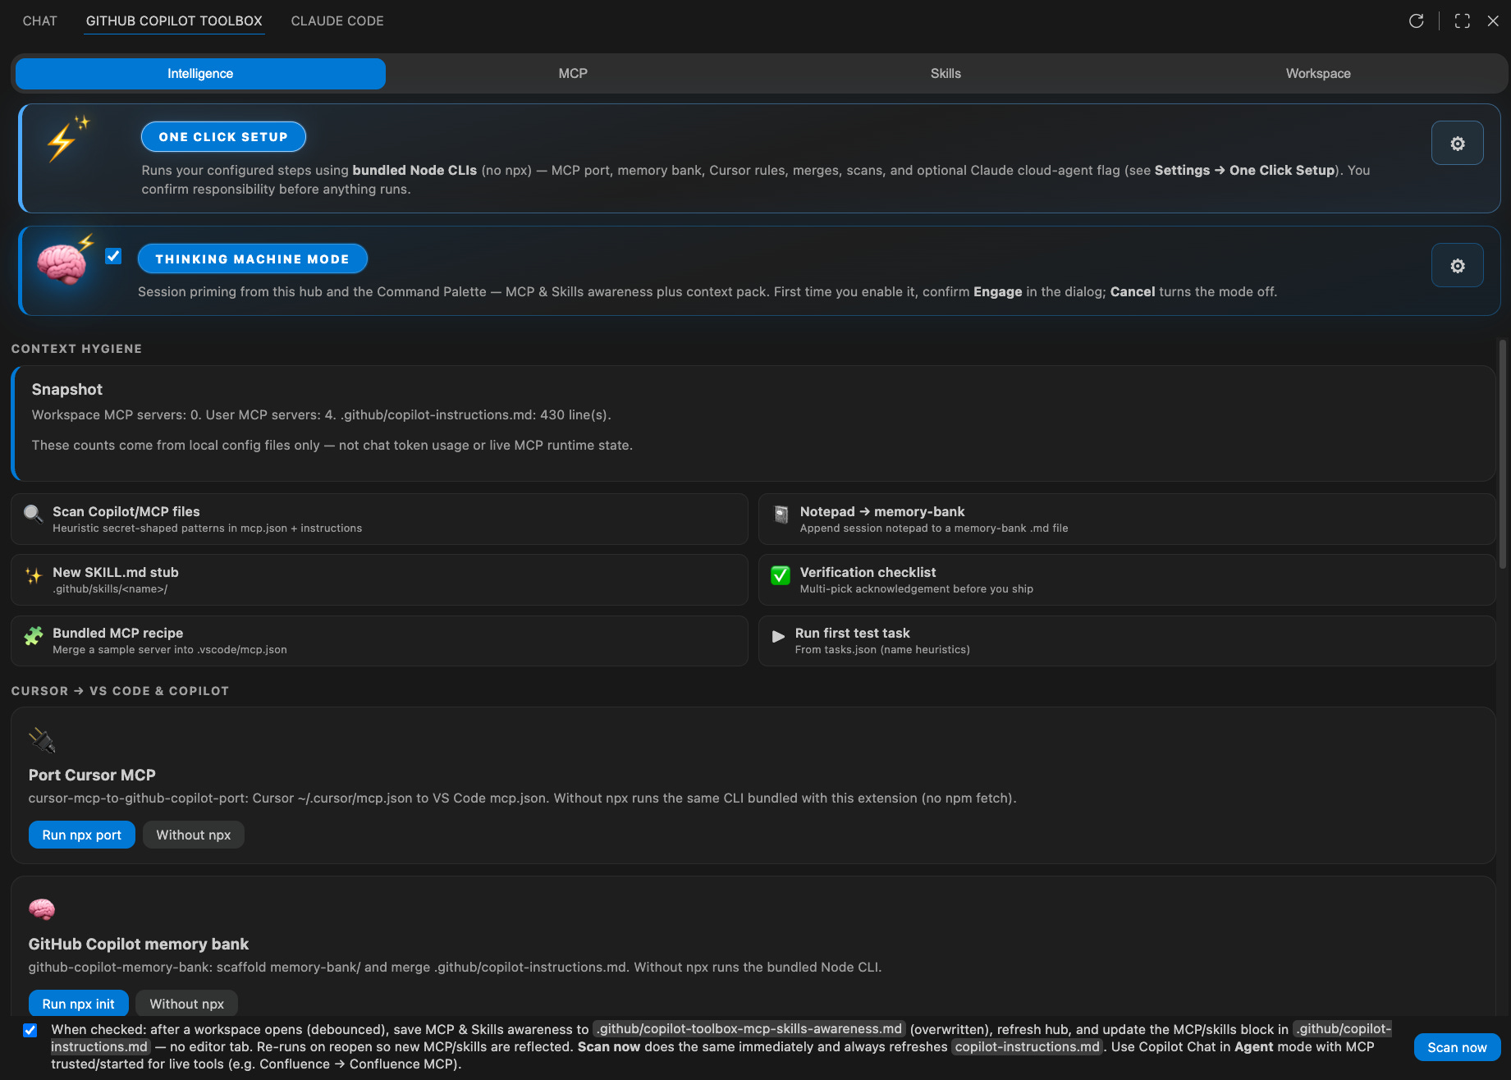The height and width of the screenshot is (1080, 1511).
Task: Open Notepad → memory-bank action
Action: point(1127,519)
